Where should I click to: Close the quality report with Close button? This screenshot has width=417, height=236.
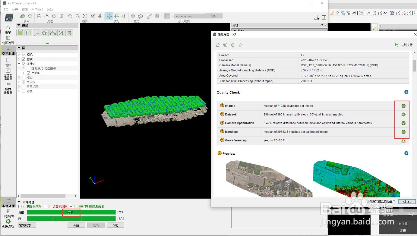click(407, 202)
